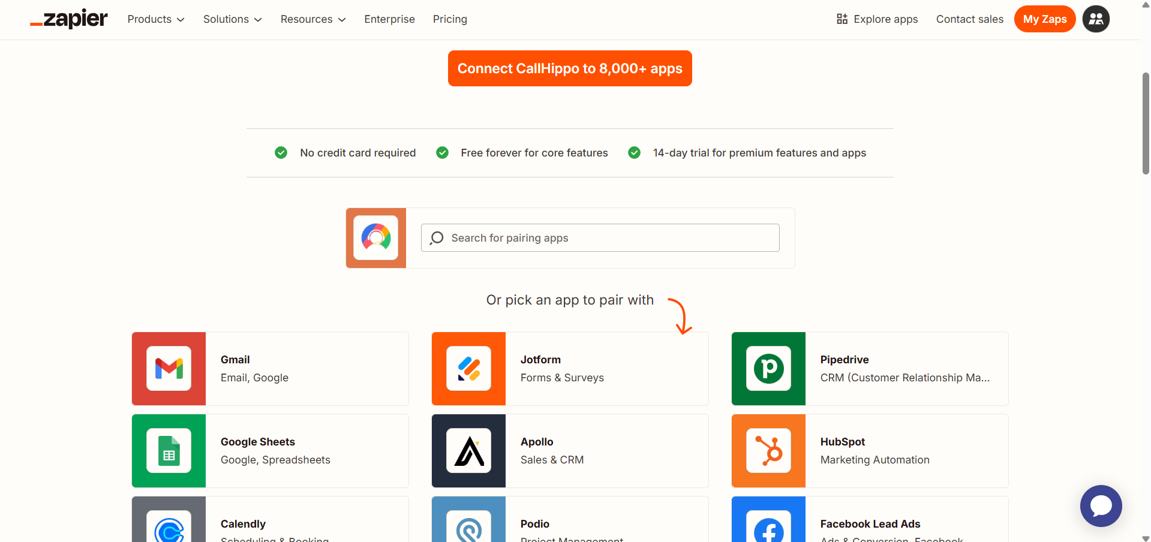This screenshot has width=1151, height=542.
Task: Select the Gmail pairing card title
Action: (x=235, y=360)
